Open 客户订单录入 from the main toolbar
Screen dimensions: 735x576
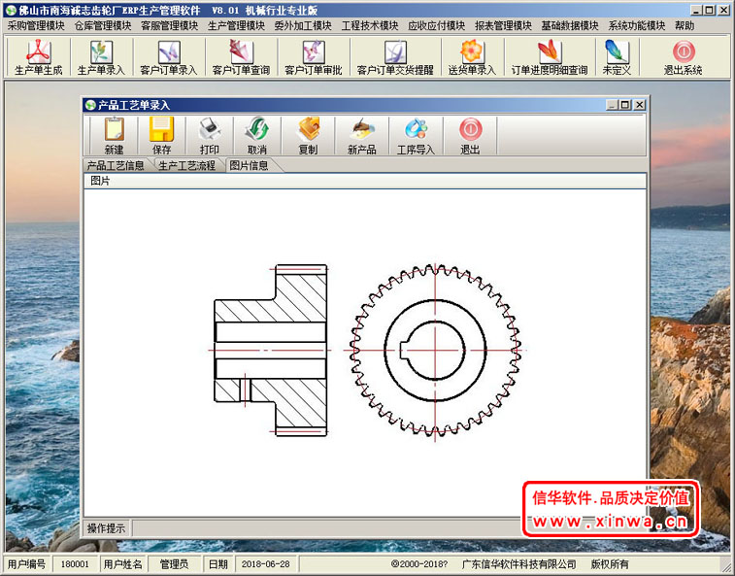tap(169, 57)
